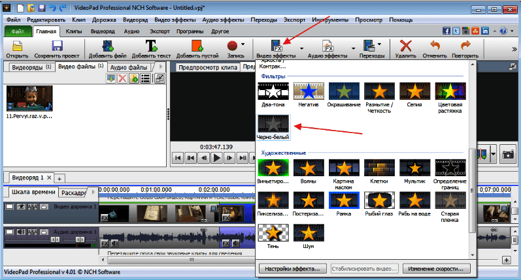Screen dimensions: 521x280
Task: Click Добавить файл in the toolbar
Action: pyautogui.click(x=107, y=49)
